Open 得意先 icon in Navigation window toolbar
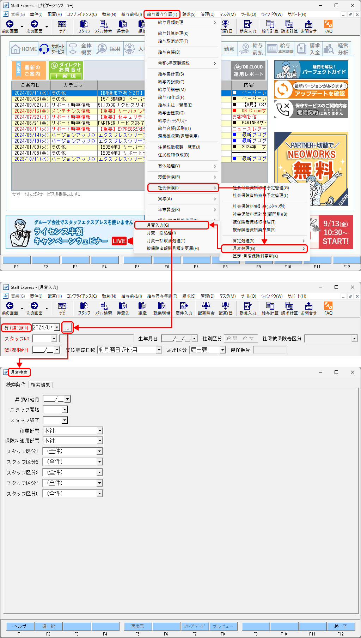This screenshot has height=638, width=361. pyautogui.click(x=123, y=26)
